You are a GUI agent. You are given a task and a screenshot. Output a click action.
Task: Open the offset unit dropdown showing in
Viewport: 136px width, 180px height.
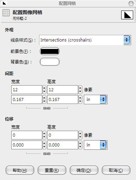(x=95, y=145)
